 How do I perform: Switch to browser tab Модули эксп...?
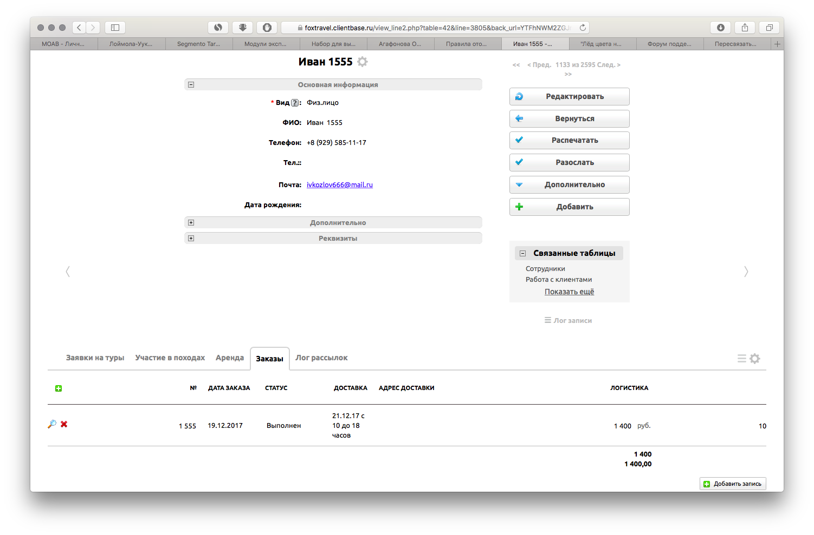click(x=266, y=44)
